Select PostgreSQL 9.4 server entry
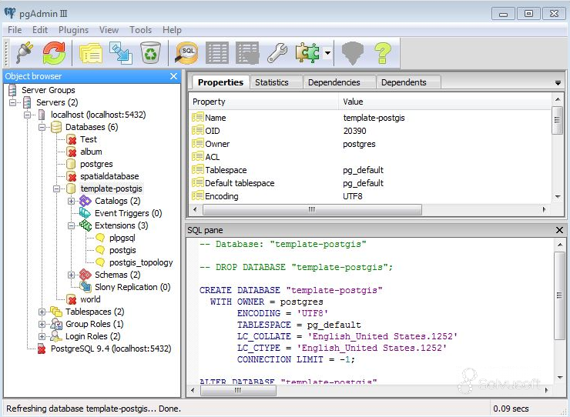The image size is (570, 417). click(111, 349)
